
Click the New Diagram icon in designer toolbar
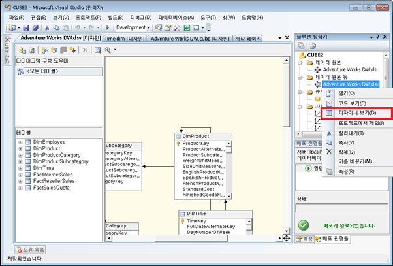[45, 50]
